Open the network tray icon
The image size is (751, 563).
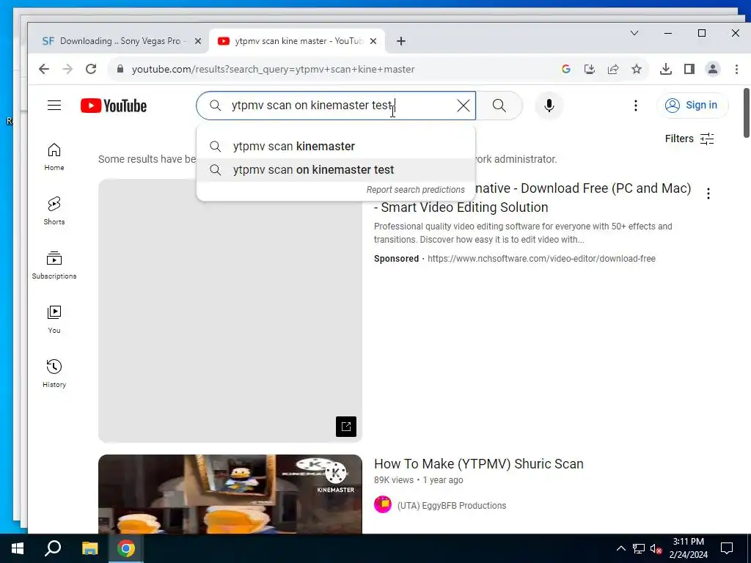[639, 548]
